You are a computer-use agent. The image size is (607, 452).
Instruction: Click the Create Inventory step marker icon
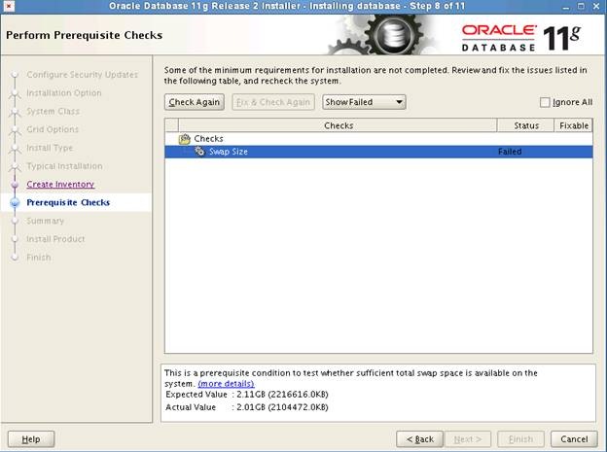pos(15,185)
